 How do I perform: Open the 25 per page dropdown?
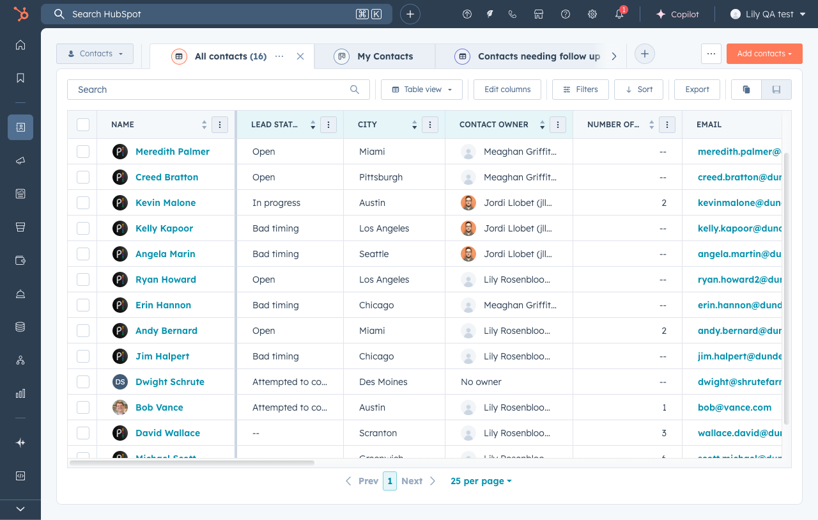tap(481, 481)
